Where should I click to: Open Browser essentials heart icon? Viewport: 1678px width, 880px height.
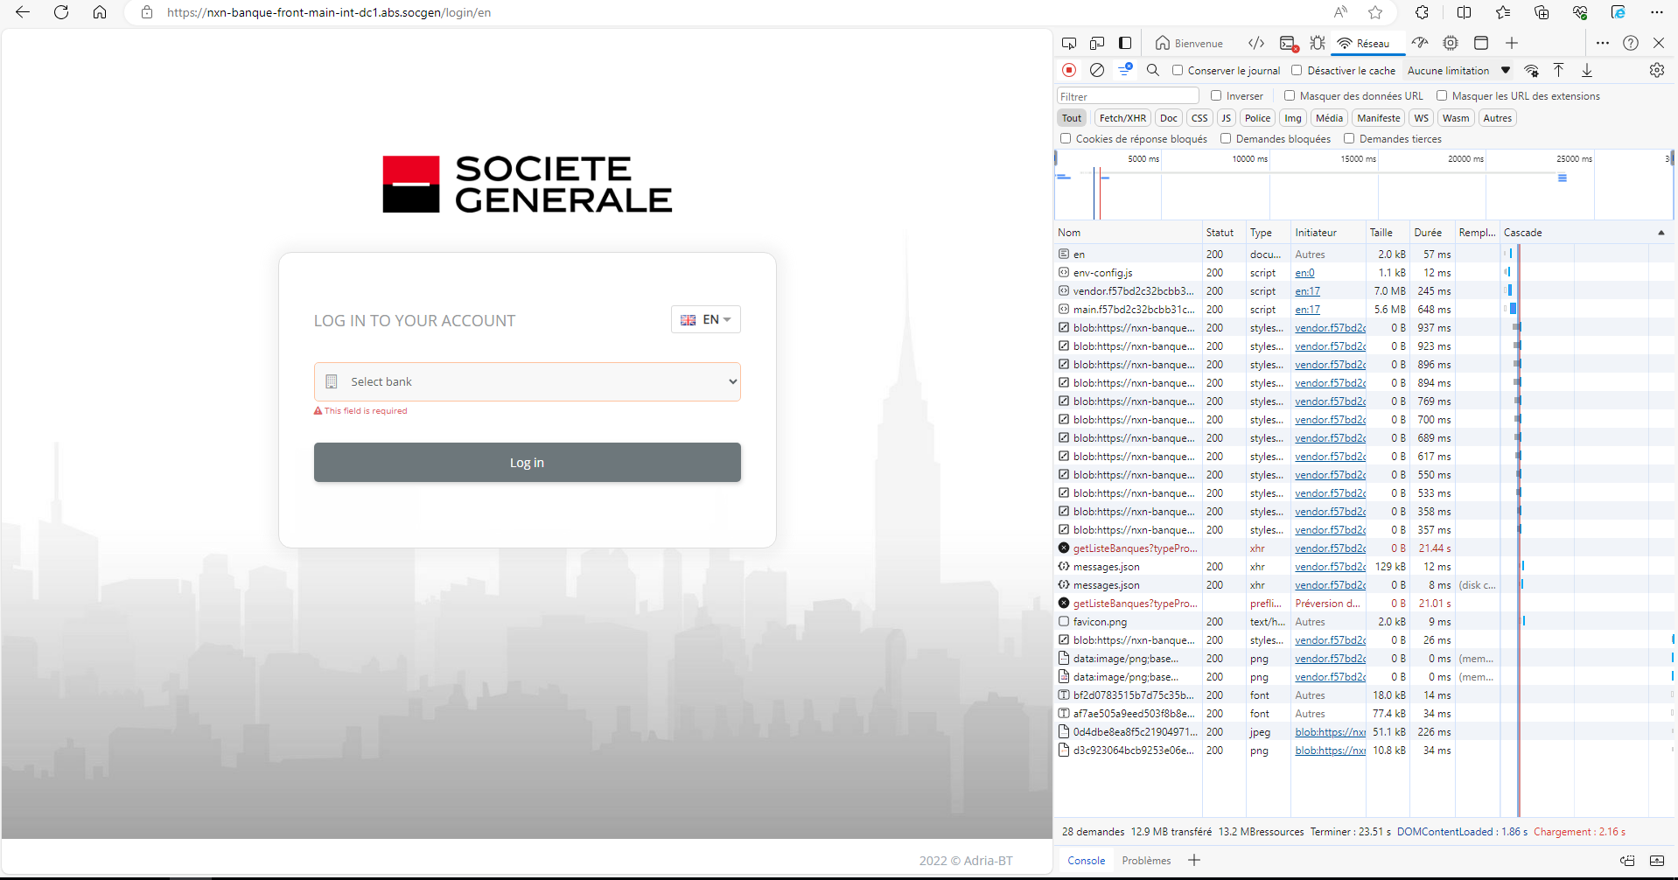[x=1580, y=12]
